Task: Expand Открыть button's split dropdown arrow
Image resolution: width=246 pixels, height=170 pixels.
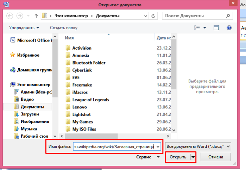Action: [193, 157]
